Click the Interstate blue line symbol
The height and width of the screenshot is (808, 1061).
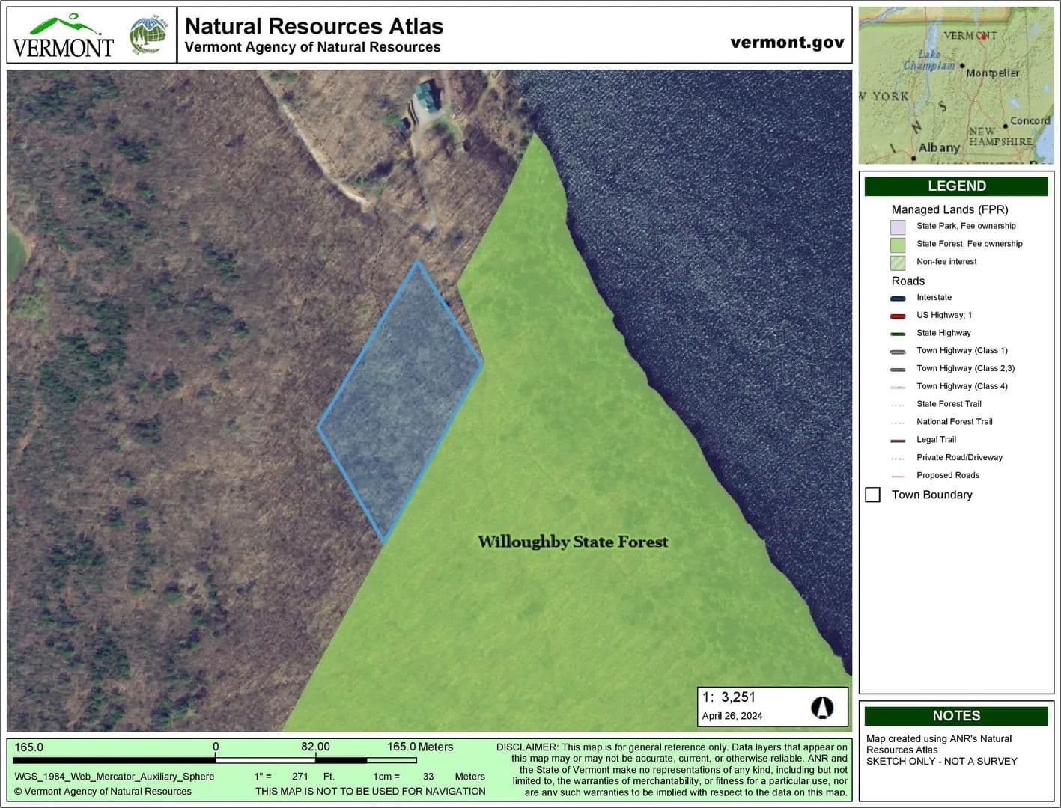(x=898, y=298)
